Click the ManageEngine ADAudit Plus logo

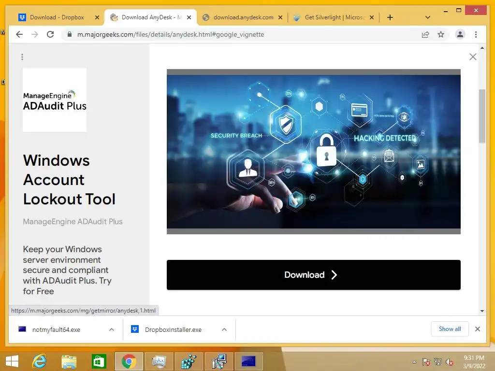coord(55,100)
